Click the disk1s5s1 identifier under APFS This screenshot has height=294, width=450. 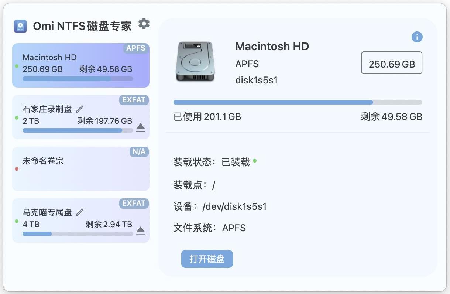point(256,80)
